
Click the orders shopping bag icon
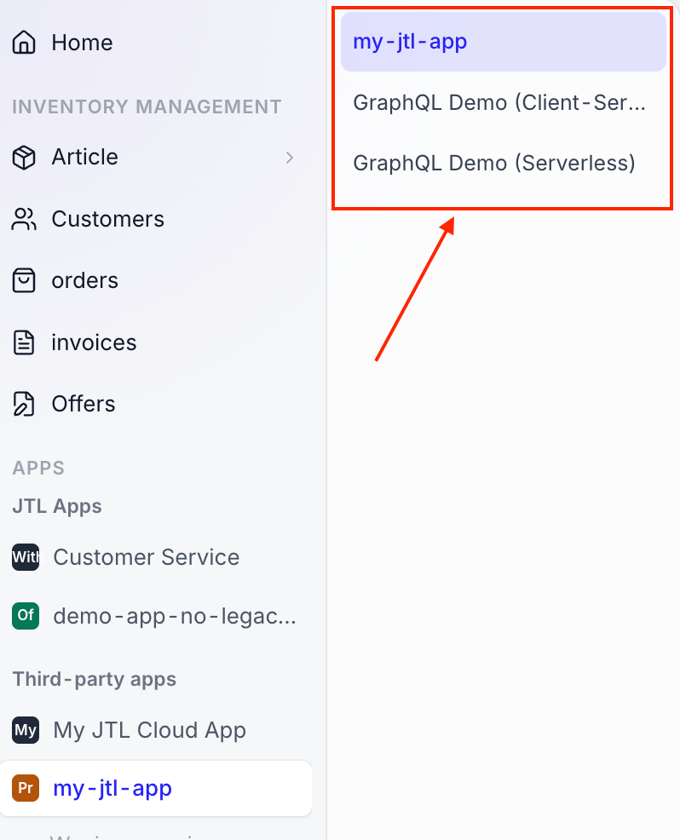(x=24, y=281)
